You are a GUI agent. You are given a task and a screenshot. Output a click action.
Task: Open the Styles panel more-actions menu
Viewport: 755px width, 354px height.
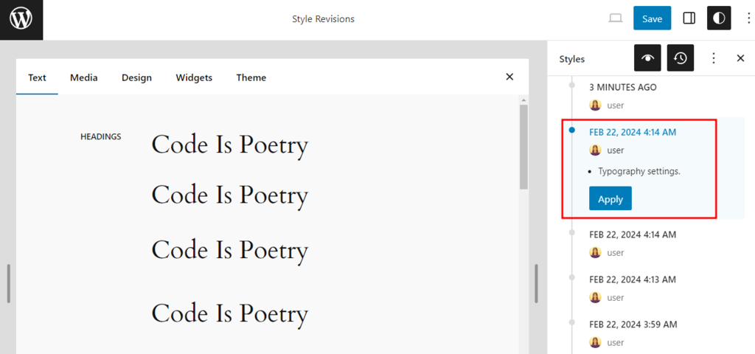[713, 58]
